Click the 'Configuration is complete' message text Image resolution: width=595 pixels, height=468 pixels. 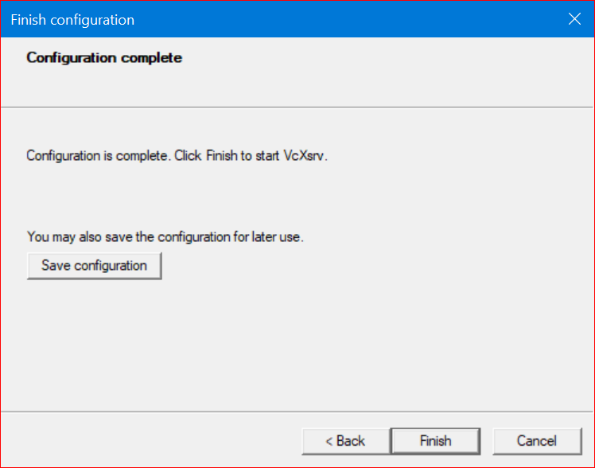click(97, 156)
